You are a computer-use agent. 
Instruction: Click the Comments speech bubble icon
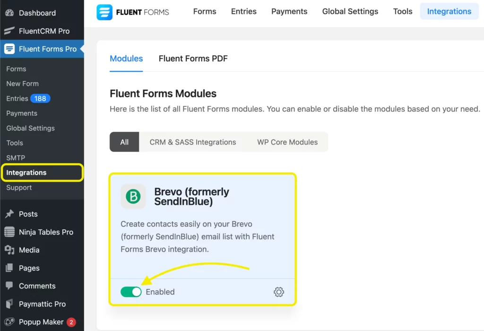point(9,286)
